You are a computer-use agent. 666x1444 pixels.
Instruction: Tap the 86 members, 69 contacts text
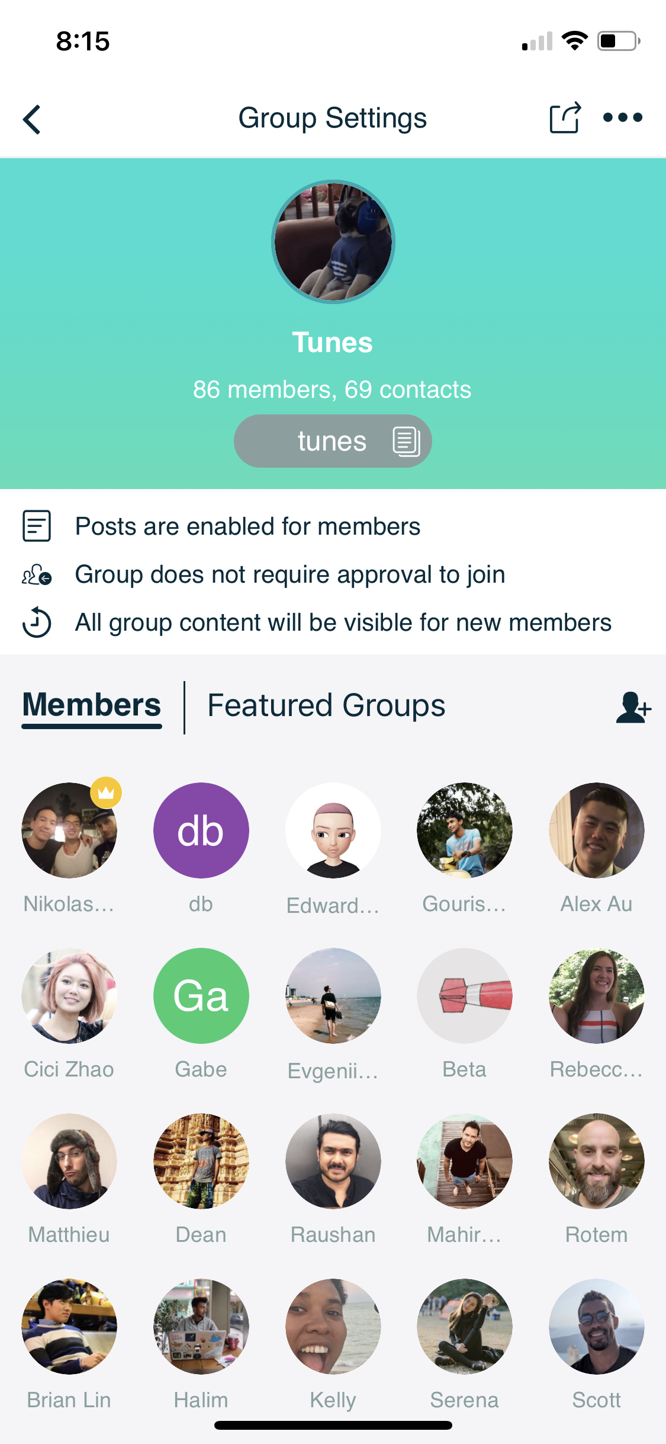[x=332, y=389]
